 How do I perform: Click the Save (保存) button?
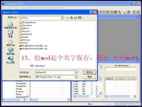(x=90, y=72)
